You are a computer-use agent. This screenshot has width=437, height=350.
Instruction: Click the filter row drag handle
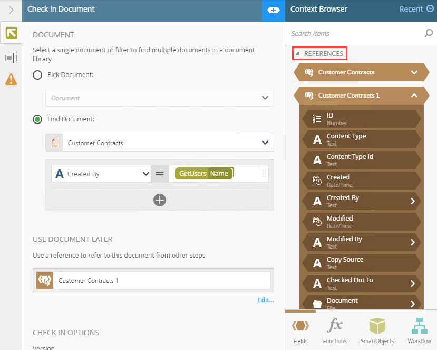(x=265, y=174)
